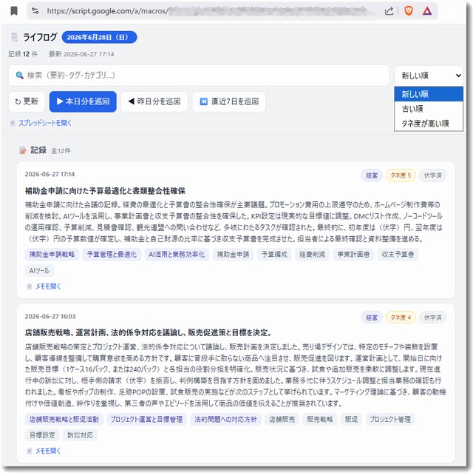Select タネ度が高い順 sort option
The height and width of the screenshot is (473, 473).
click(x=429, y=123)
